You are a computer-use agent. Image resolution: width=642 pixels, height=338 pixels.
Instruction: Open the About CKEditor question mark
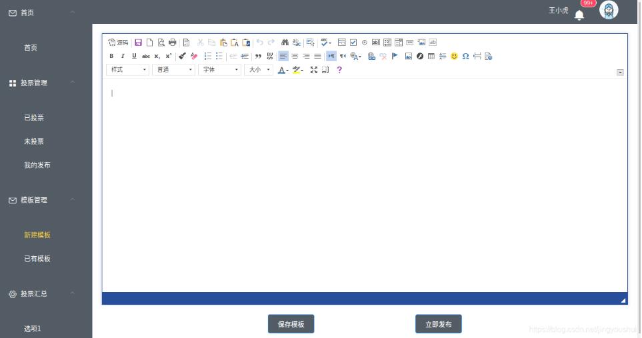[x=339, y=71]
